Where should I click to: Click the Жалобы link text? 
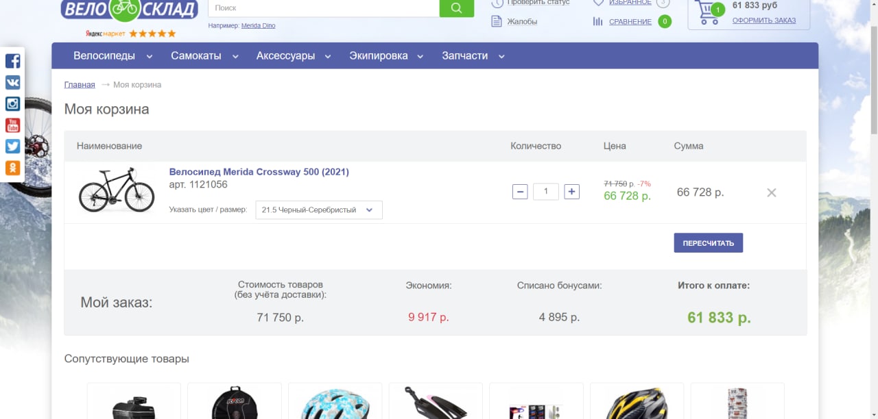522,22
